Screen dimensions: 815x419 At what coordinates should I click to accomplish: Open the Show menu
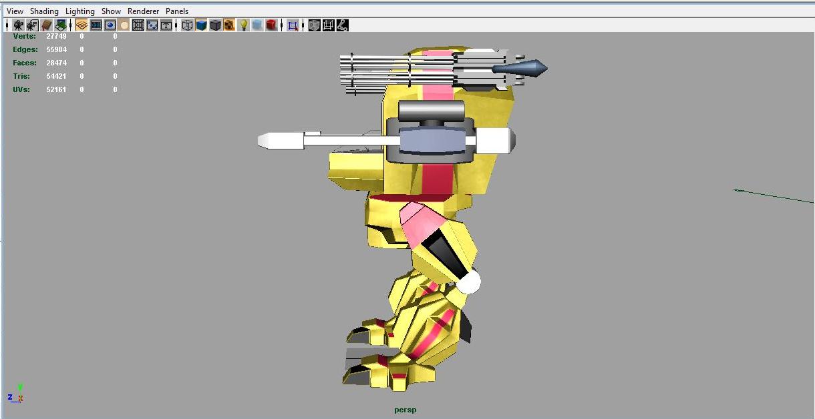pos(112,11)
